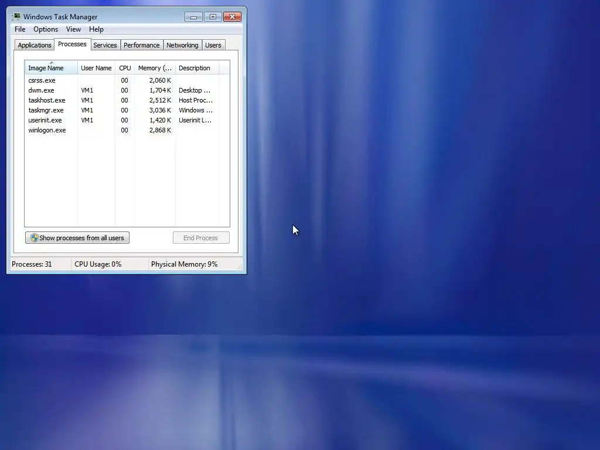The width and height of the screenshot is (600, 450).
Task: Click VM1 user name of dwm.exe
Action: (87, 90)
